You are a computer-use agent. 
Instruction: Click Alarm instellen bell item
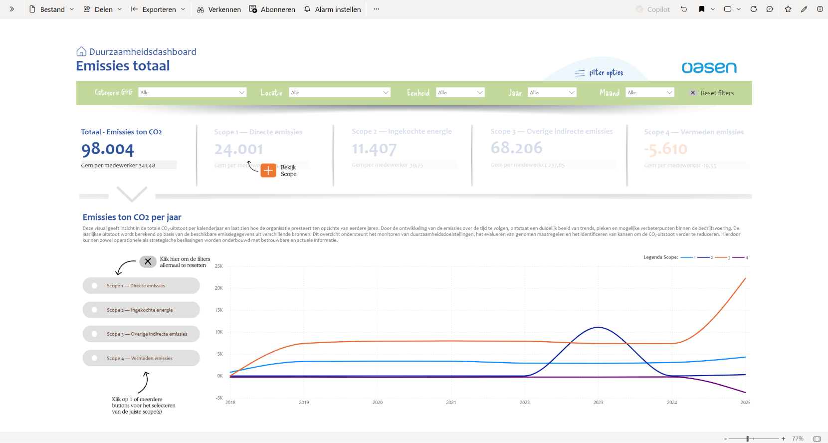332,9
